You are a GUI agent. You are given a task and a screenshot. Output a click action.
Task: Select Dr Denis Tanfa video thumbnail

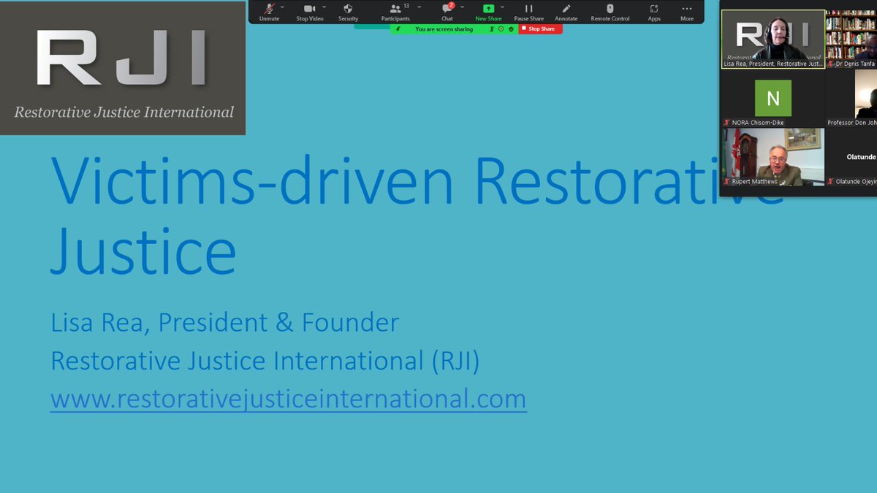pyautogui.click(x=851, y=39)
